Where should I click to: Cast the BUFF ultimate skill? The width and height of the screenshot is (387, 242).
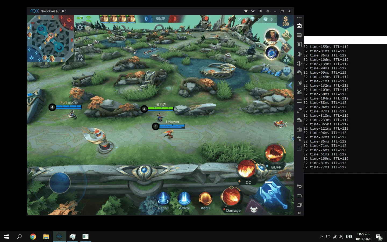click(x=275, y=153)
